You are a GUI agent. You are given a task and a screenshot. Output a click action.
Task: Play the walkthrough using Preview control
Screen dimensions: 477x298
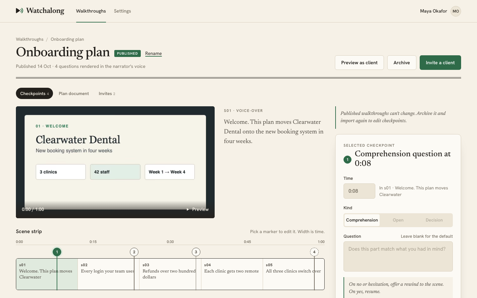click(197, 209)
